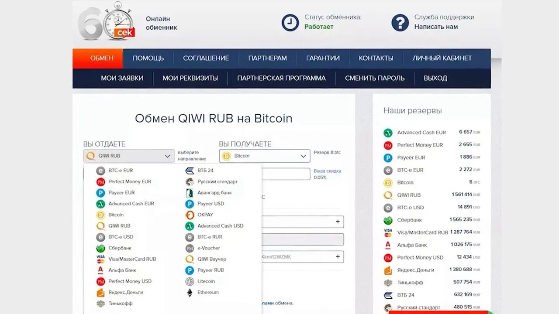Select BTC-e EUR icon in dropdown list
Image resolution: width=559 pixels, height=314 pixels.
(x=100, y=171)
